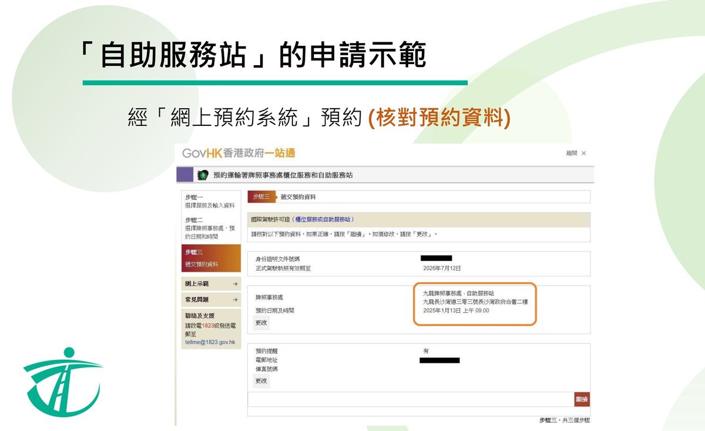Click 步驟三，共三個步驟 footer text

pos(565,420)
